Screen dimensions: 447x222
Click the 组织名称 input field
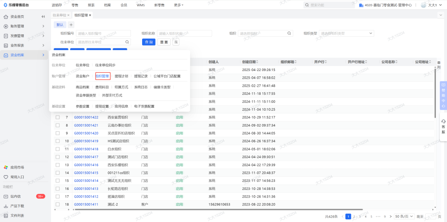(183, 33)
